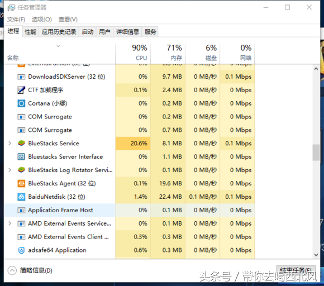This screenshot has height=286, width=324.
Task: Expand the BlueStacks Service process group
Action: pyautogui.click(x=9, y=143)
